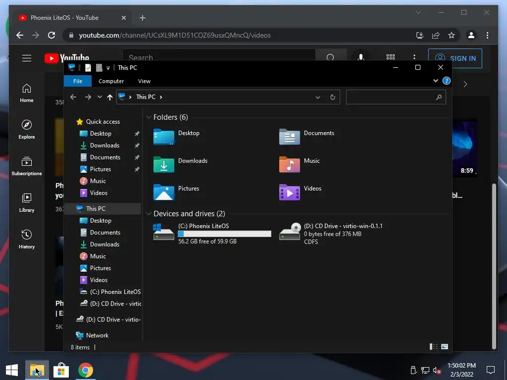This screenshot has height=380, width=507.
Task: Open Chrome profile avatar icon
Action: point(471,35)
